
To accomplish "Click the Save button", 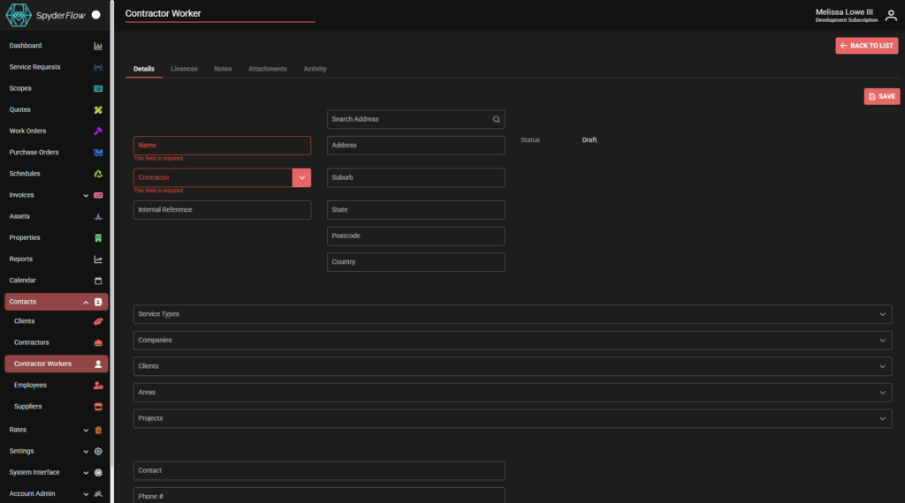I will tap(881, 96).
